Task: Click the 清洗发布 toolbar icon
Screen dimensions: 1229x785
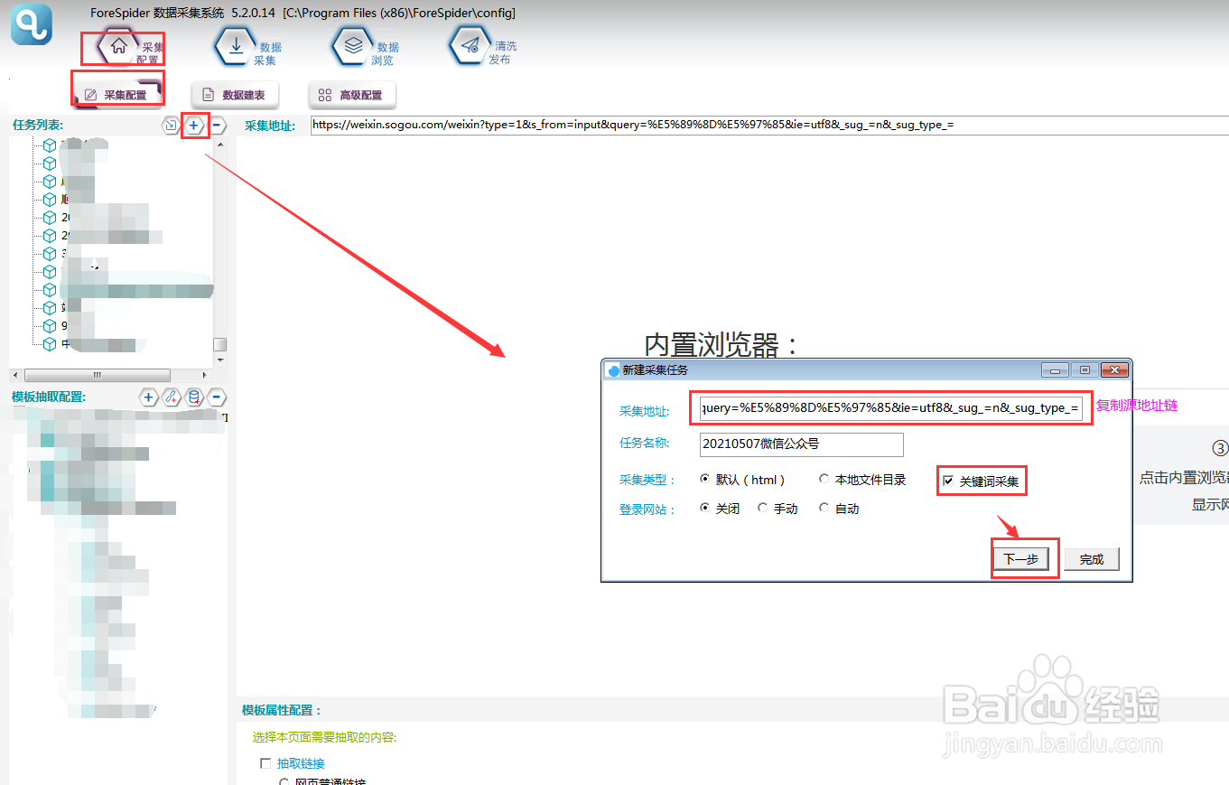Action: click(x=469, y=46)
